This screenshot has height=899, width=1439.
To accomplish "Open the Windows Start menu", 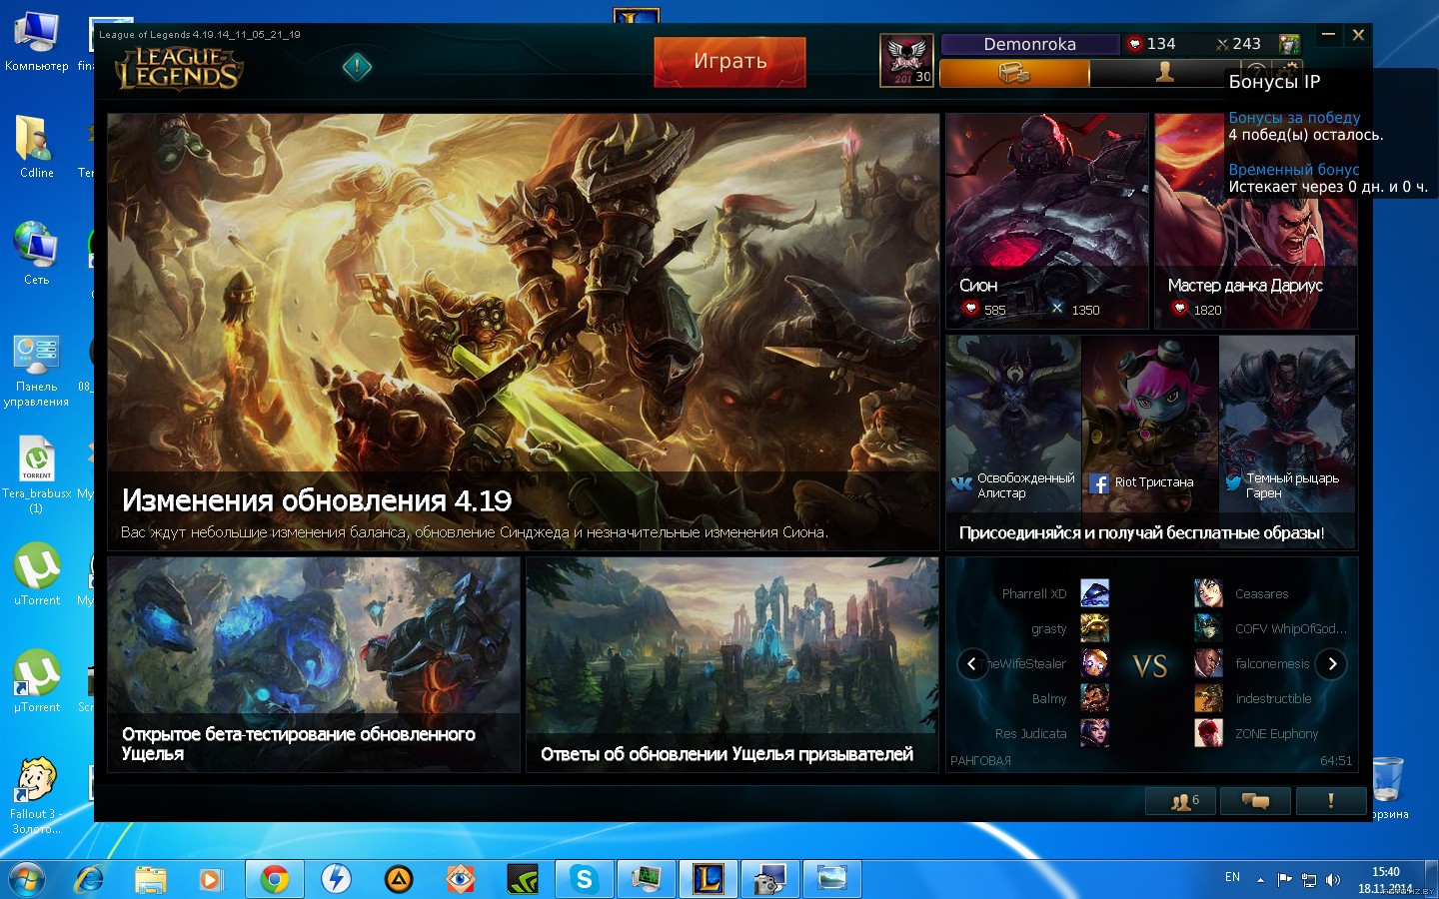I will [27, 879].
